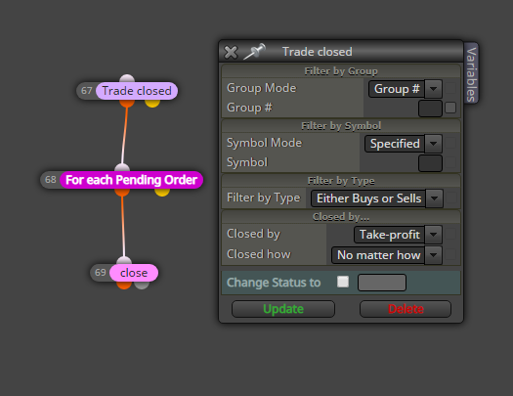The width and height of the screenshot is (513, 396).
Task: Select the For each Pending Order block
Action: [x=131, y=180]
